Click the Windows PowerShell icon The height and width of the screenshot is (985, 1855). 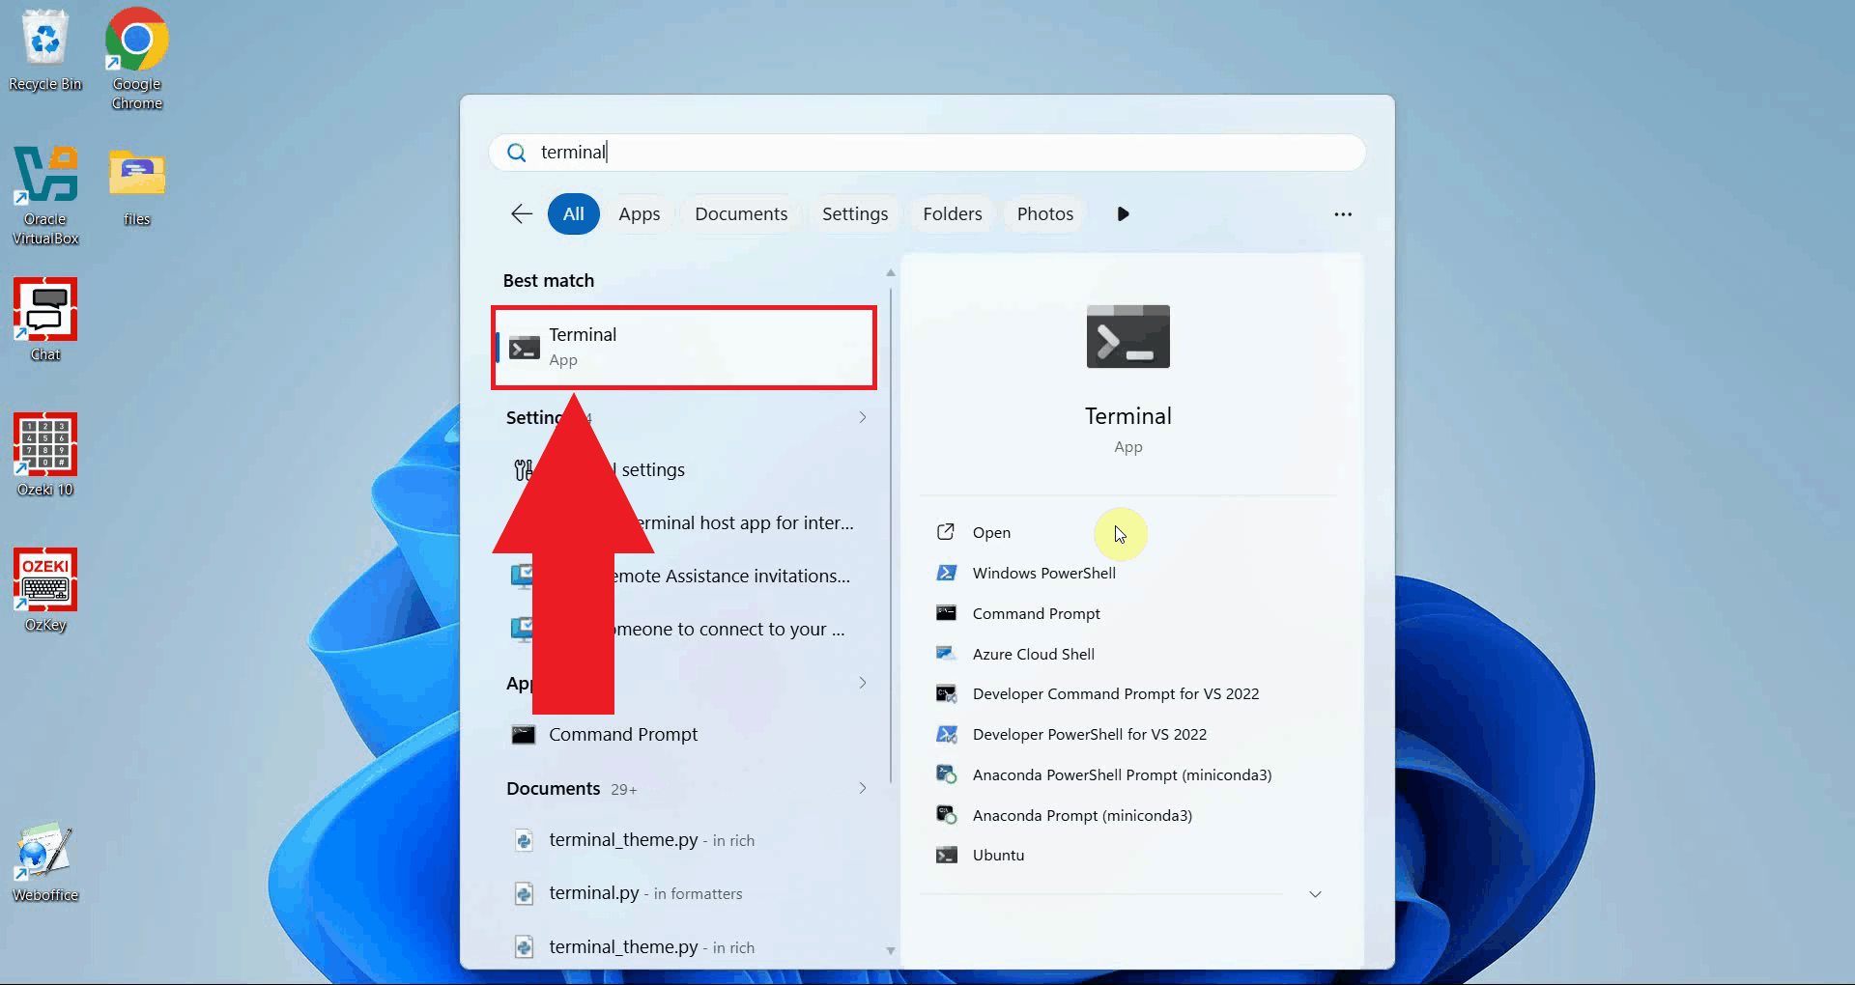point(947,573)
